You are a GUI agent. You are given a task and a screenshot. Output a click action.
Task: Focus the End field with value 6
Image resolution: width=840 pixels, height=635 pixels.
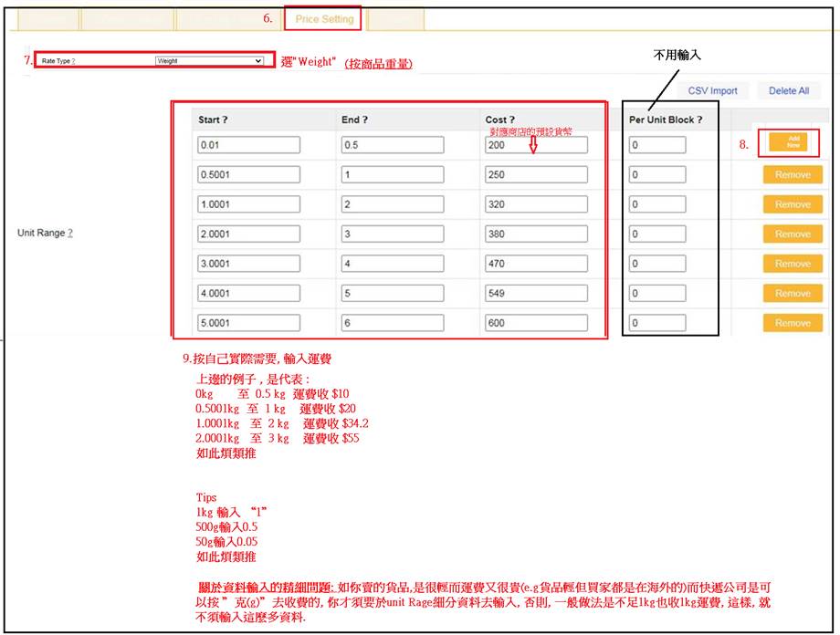pos(392,323)
